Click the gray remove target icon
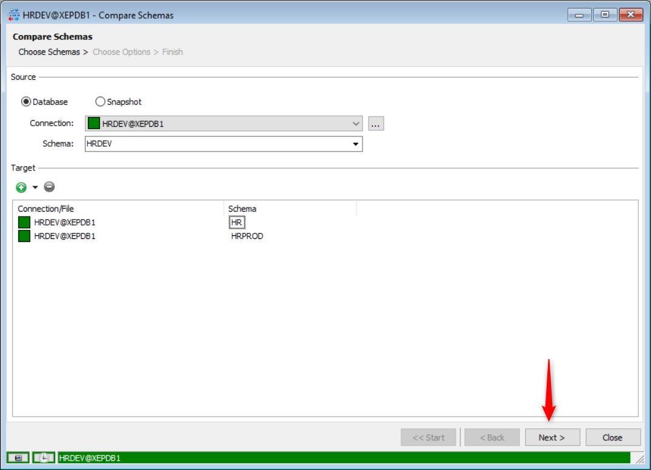651x470 pixels. (50, 187)
